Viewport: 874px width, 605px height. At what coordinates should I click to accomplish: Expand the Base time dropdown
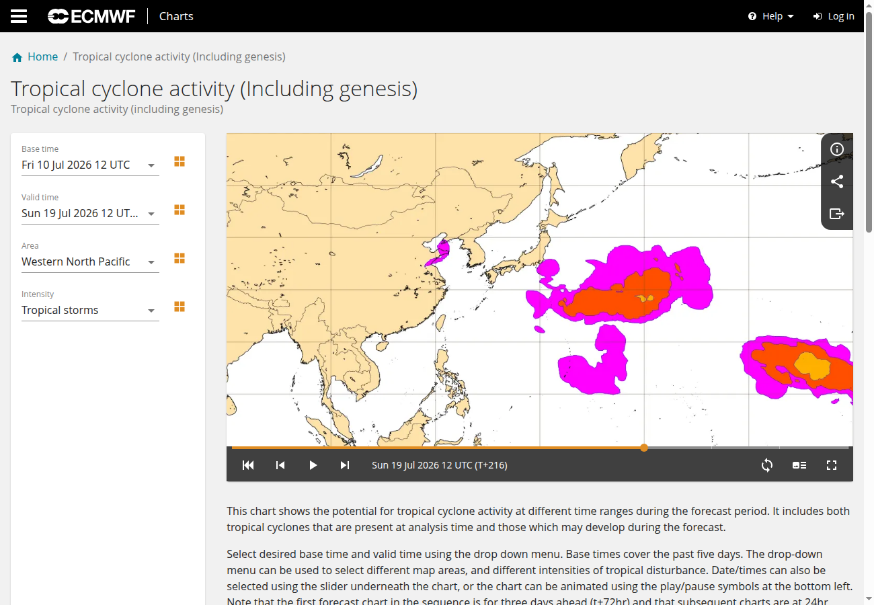click(90, 165)
